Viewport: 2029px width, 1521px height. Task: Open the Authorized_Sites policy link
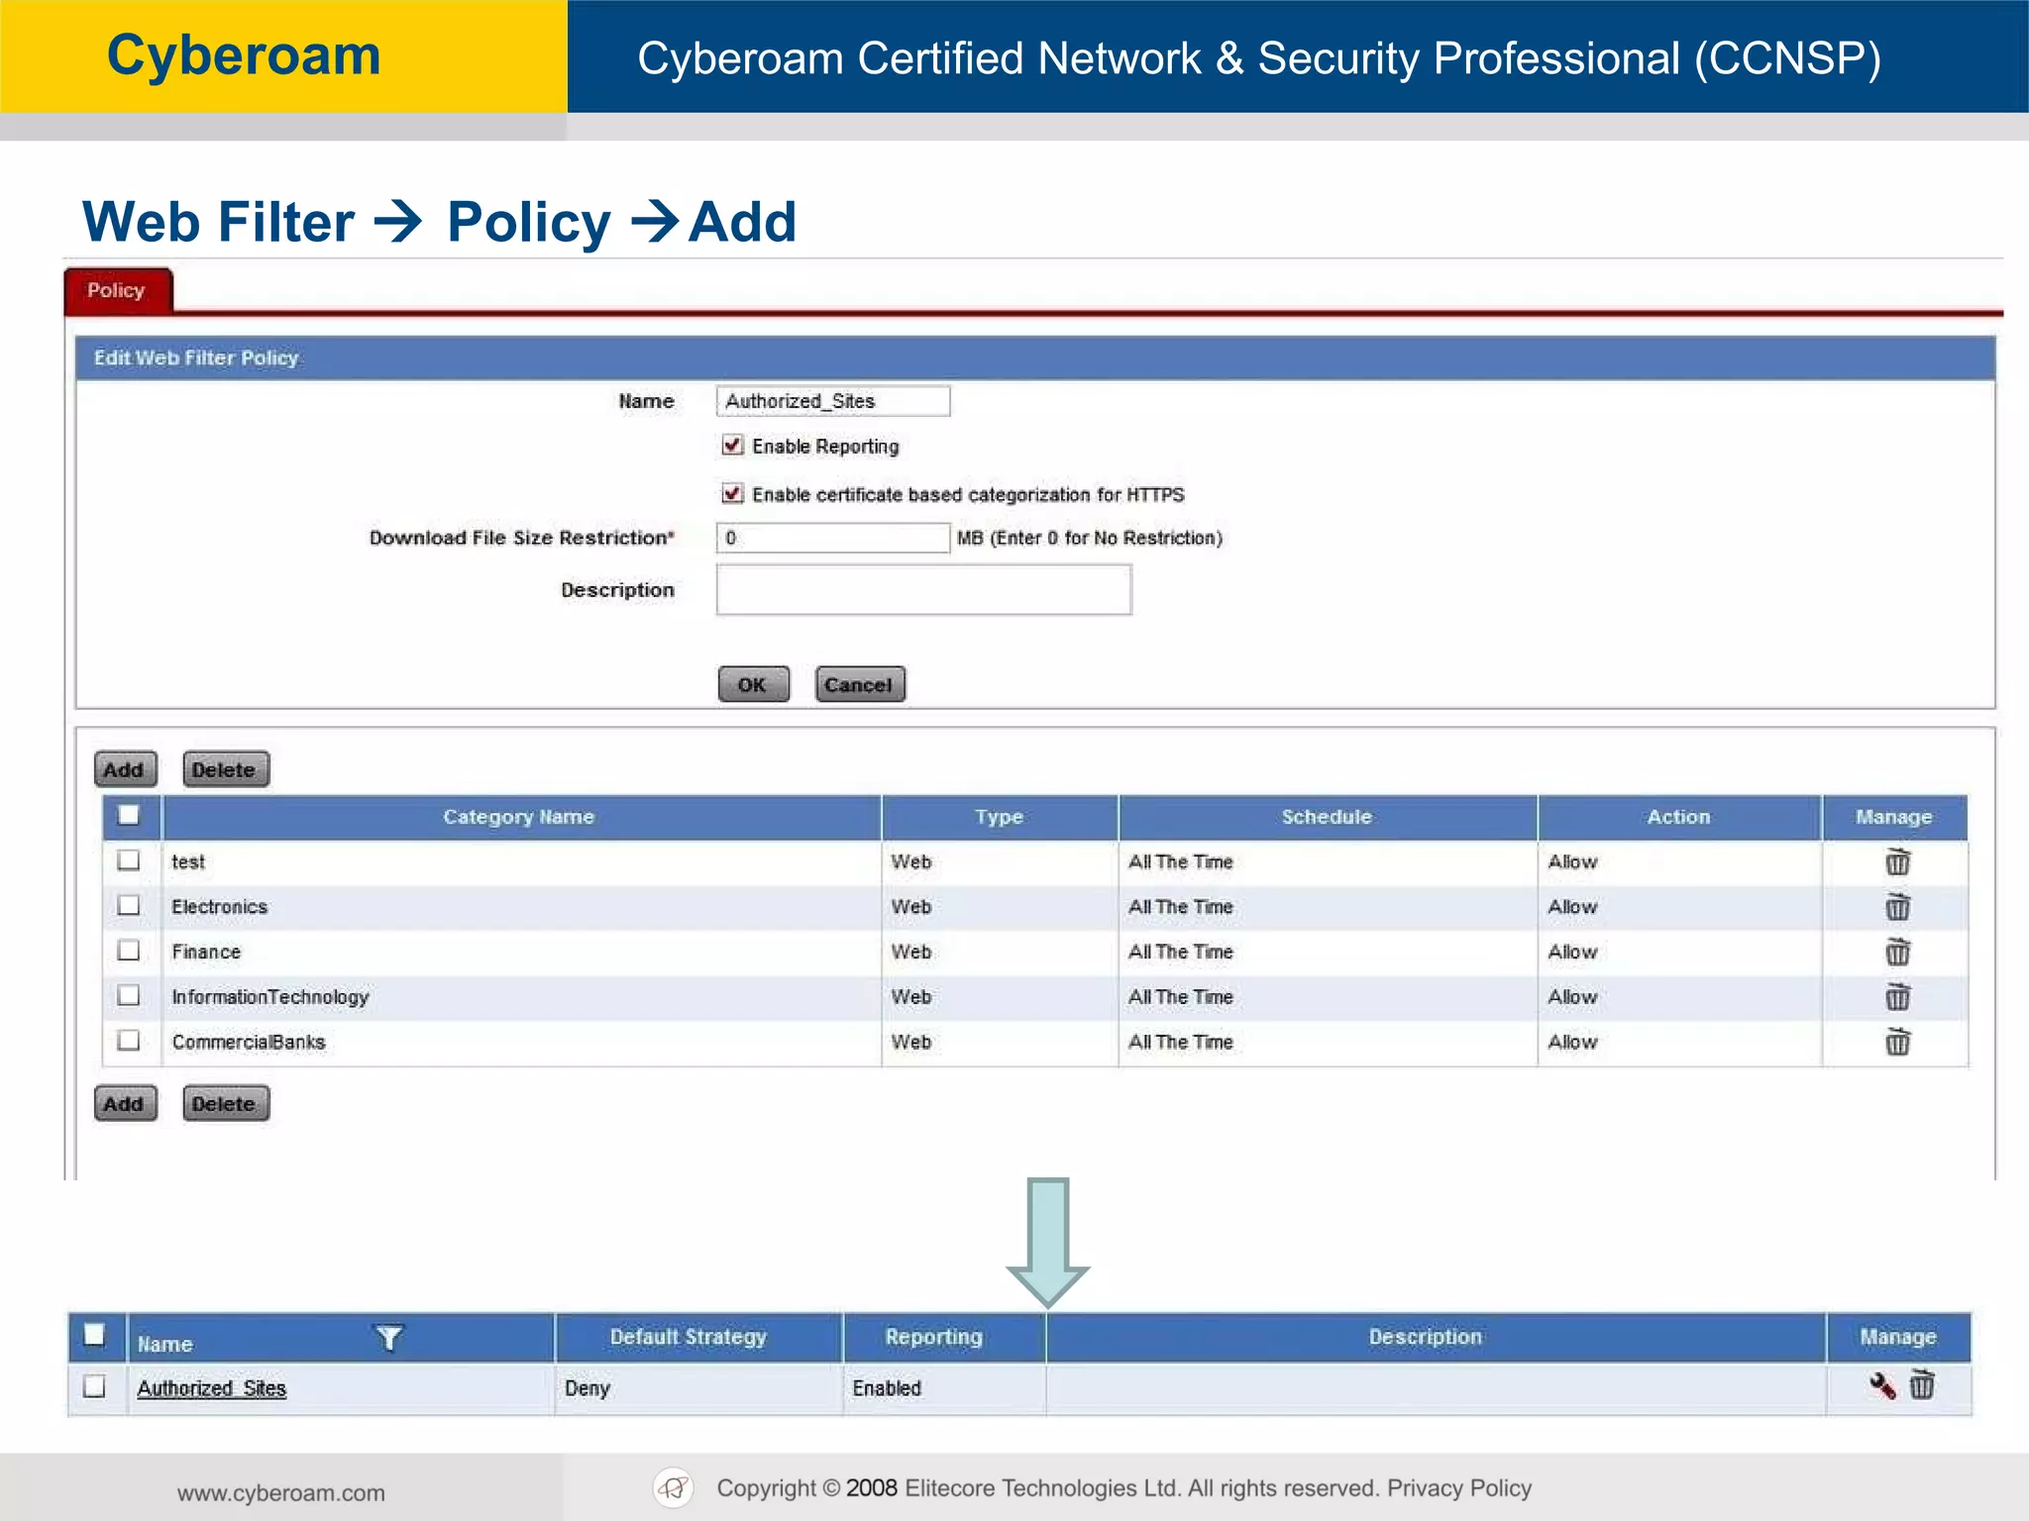pyautogui.click(x=211, y=1388)
